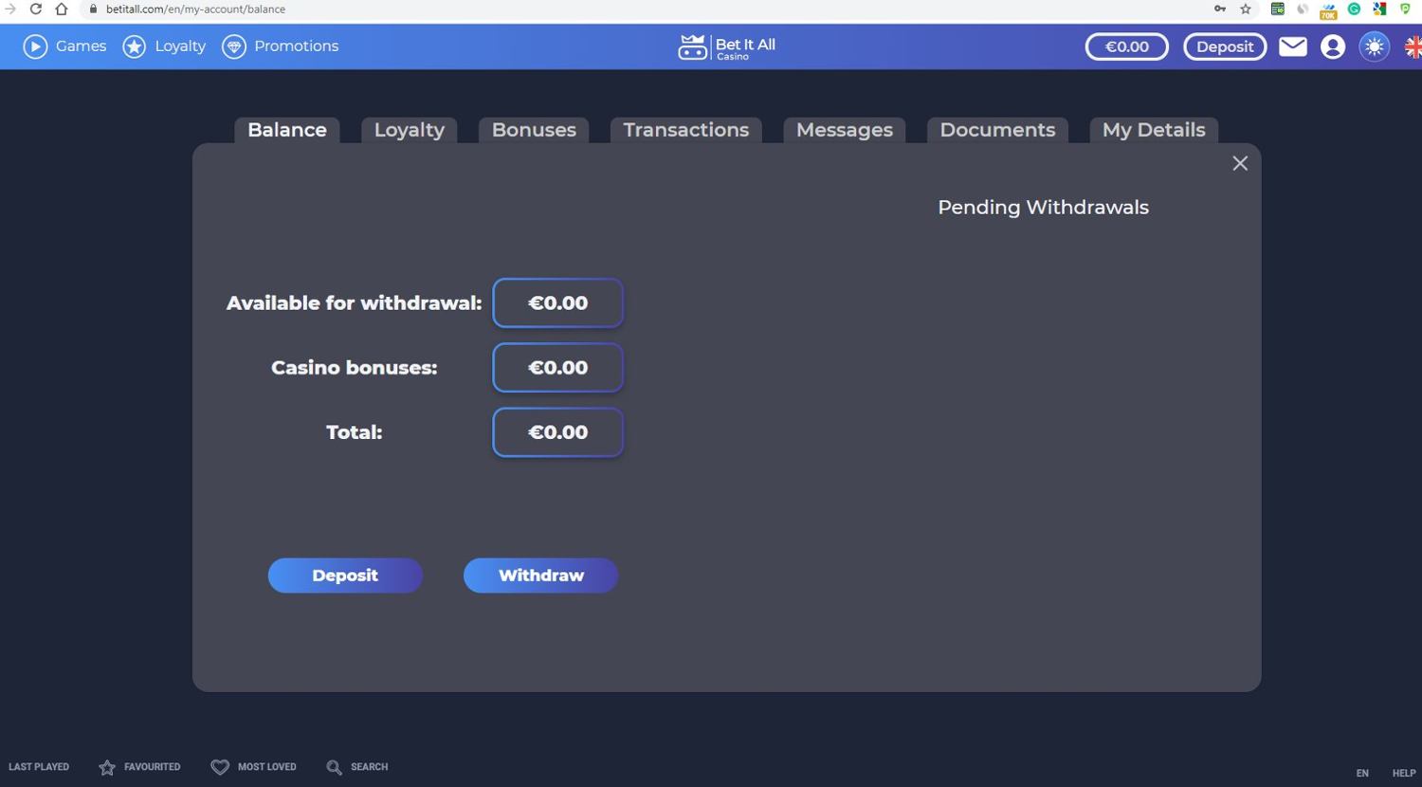This screenshot has height=787, width=1422.
Task: Click the Games play icon
Action: click(x=35, y=46)
